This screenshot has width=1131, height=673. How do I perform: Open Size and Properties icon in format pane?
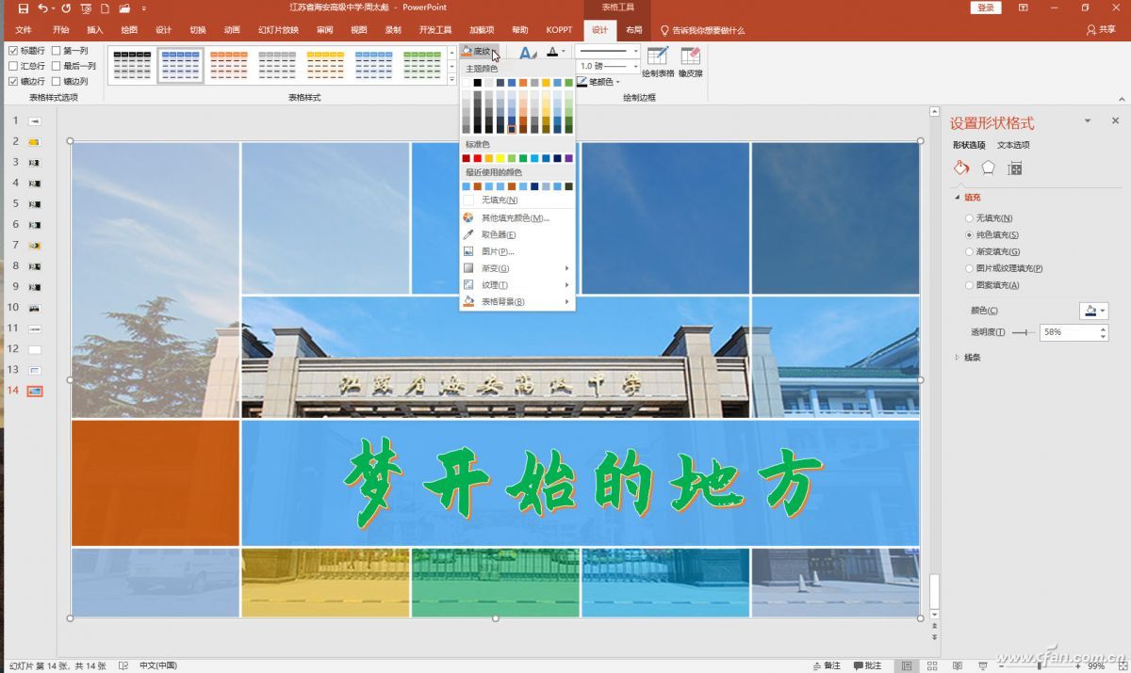[1014, 167]
